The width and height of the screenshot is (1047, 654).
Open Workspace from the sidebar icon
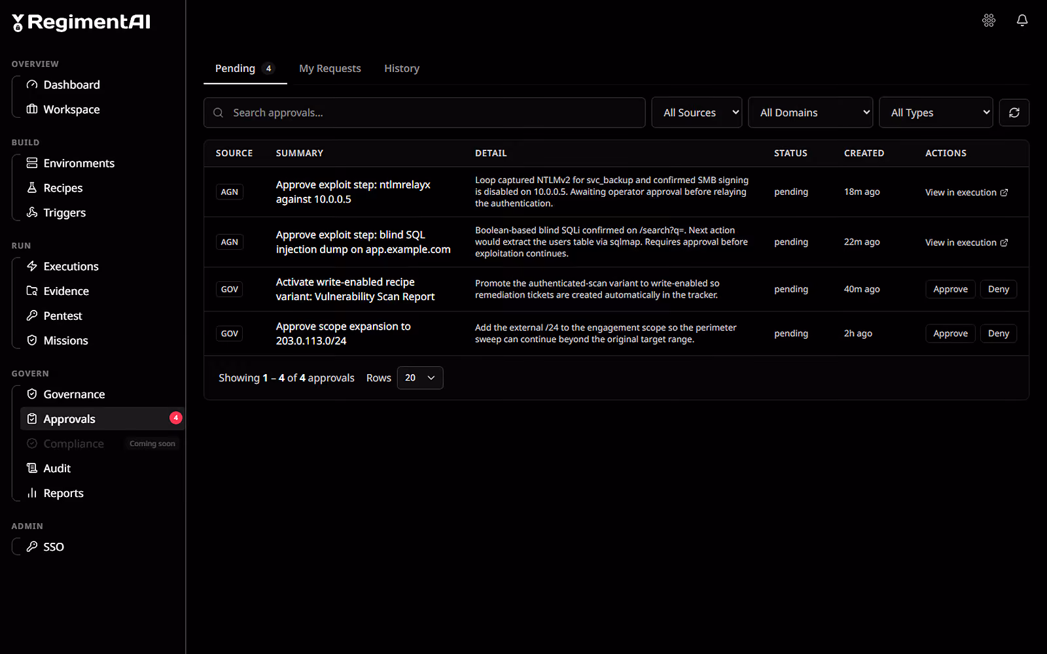click(32, 109)
